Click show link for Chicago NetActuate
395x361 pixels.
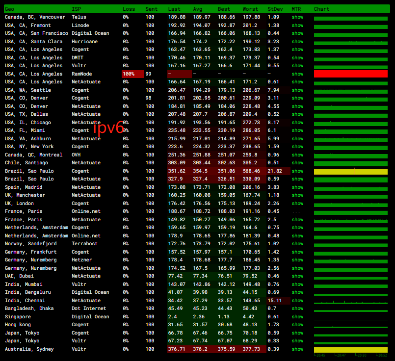click(x=297, y=123)
